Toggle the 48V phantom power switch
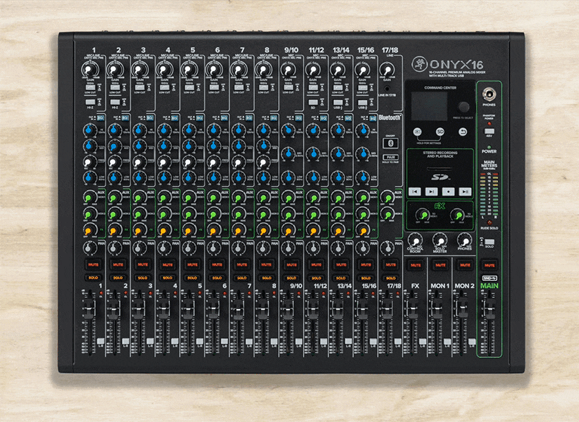Image resolution: width=579 pixels, height=422 pixels. tap(489, 131)
